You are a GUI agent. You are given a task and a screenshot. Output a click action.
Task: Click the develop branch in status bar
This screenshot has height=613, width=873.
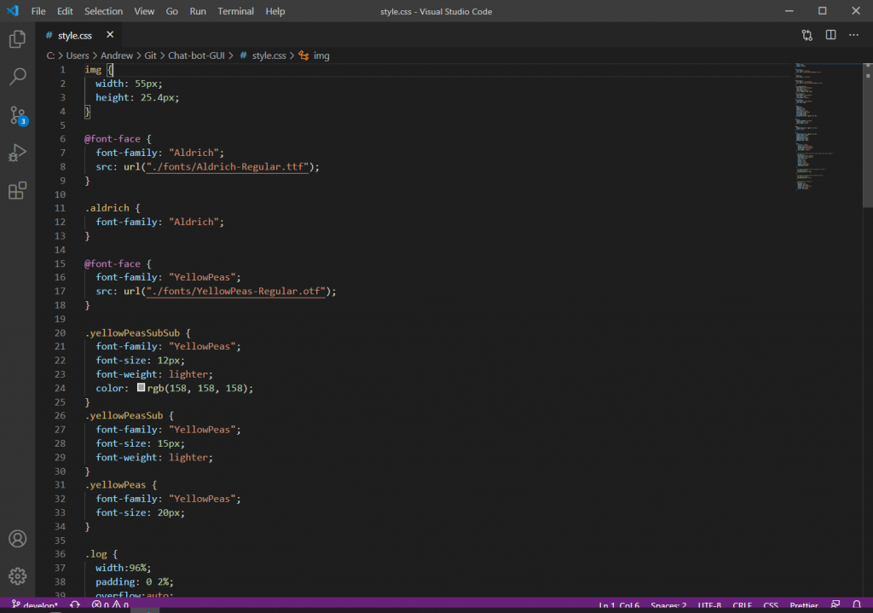(36, 605)
